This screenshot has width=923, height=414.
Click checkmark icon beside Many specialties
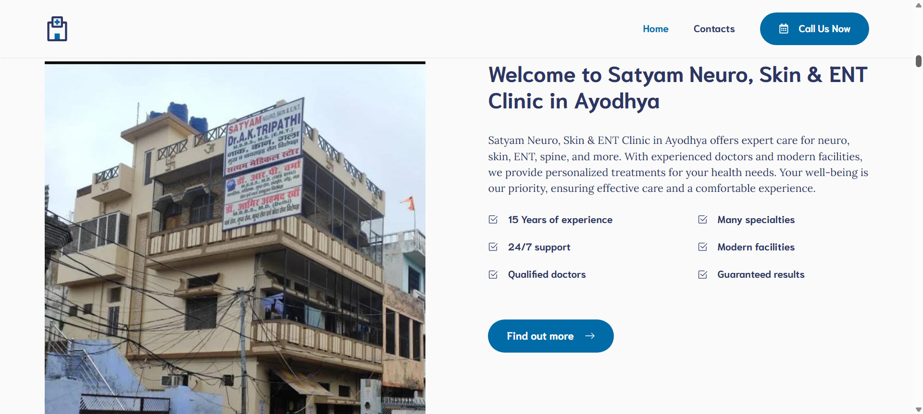click(703, 220)
